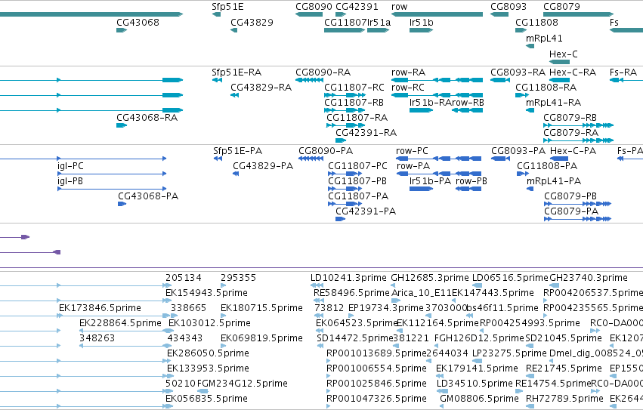
Task: Click the mRpL41-PA protein label
Action: click(x=554, y=181)
